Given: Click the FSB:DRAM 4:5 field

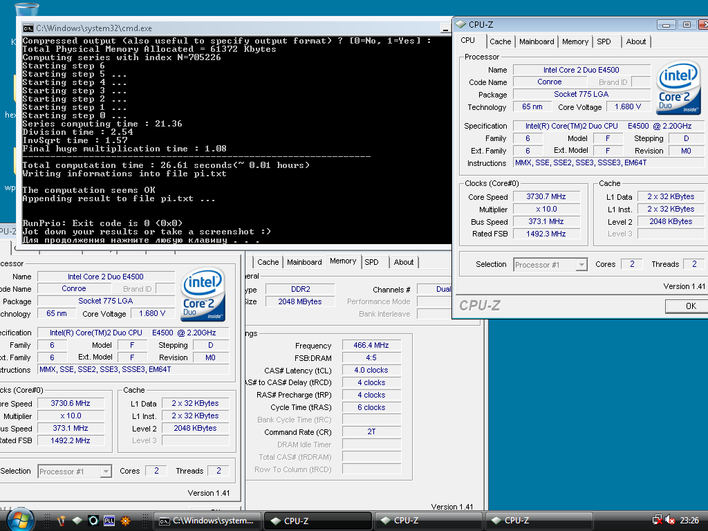Looking at the screenshot, I should 371,357.
